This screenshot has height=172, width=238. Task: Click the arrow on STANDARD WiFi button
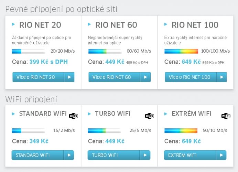[x=69, y=155]
